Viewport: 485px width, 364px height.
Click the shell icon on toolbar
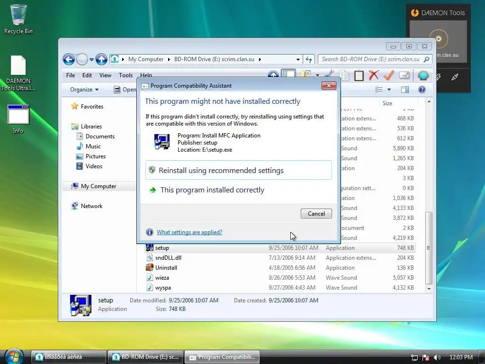point(423,75)
